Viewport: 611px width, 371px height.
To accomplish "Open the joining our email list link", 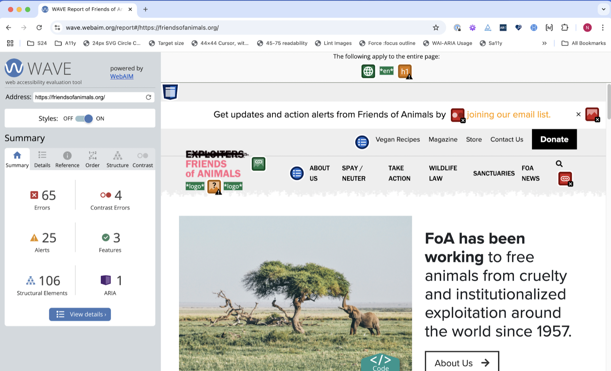I will (x=508, y=114).
